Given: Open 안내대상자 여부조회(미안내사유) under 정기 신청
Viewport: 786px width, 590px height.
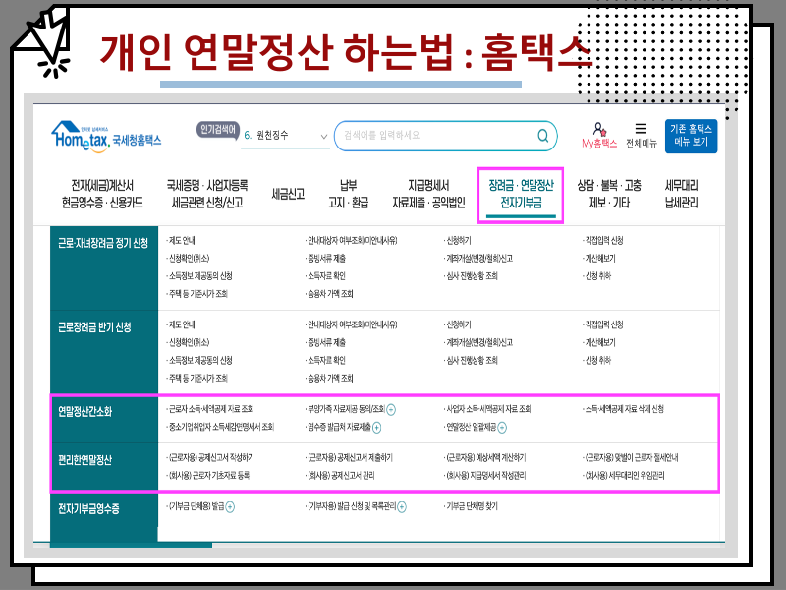Looking at the screenshot, I should [x=352, y=240].
